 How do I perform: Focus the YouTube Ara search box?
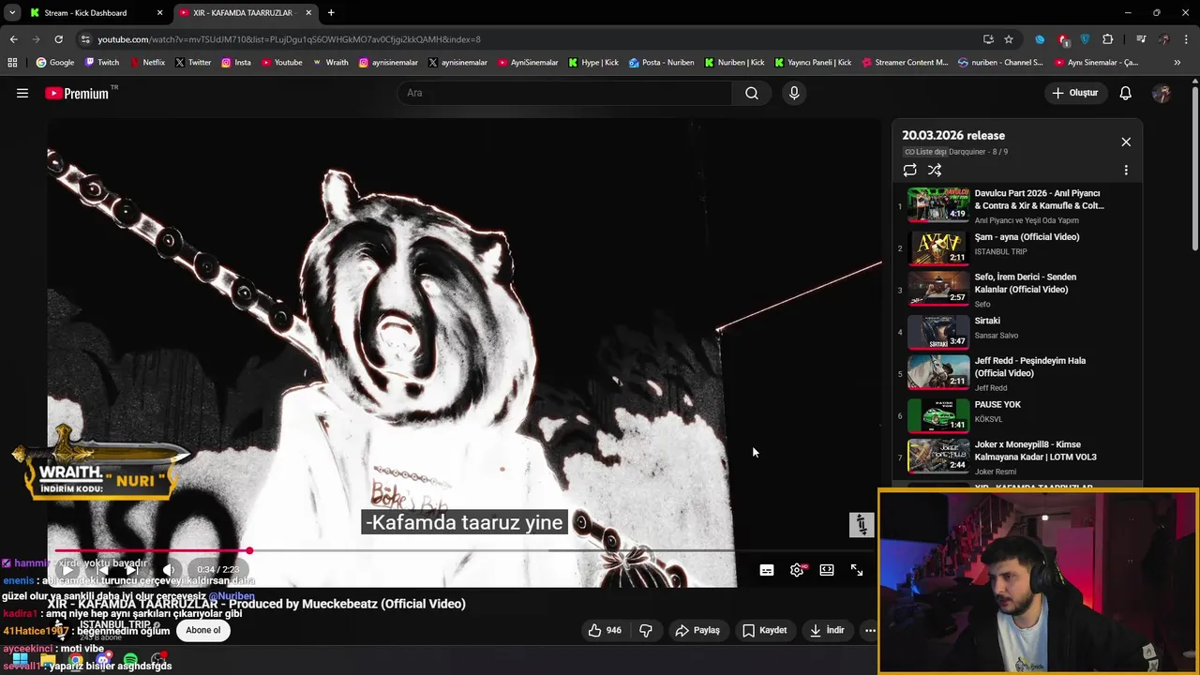click(565, 93)
